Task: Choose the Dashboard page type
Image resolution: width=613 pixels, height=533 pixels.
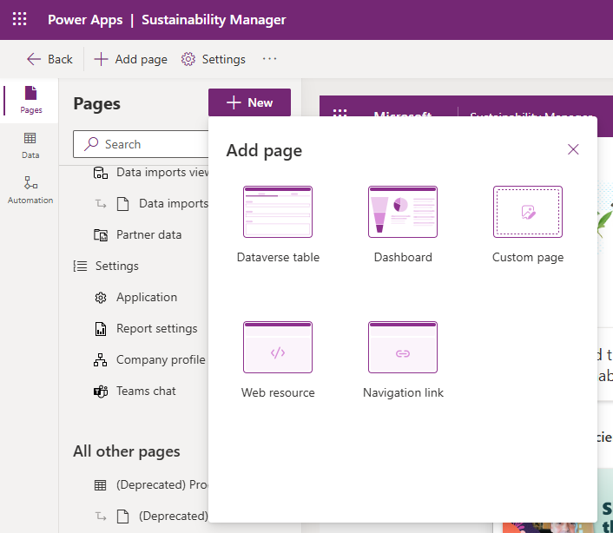Action: click(x=403, y=224)
